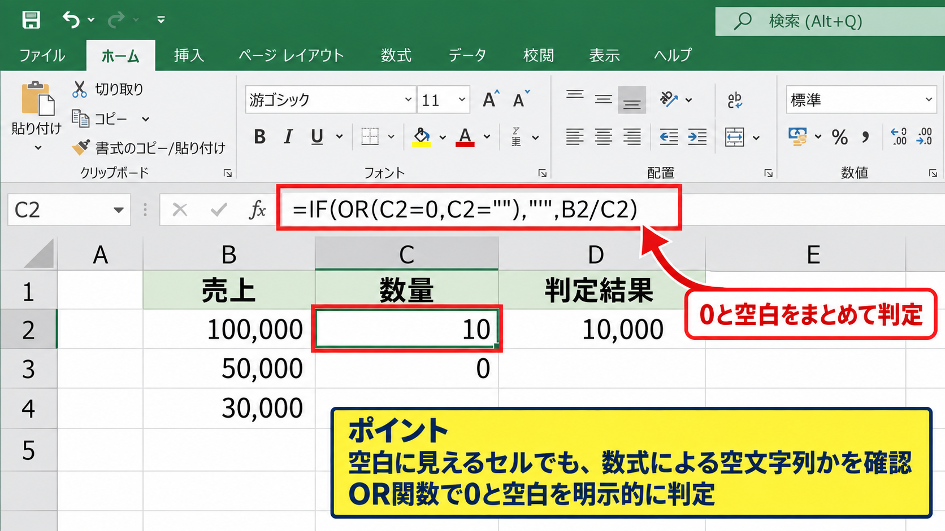Switch to the 数式 (Formulas) tab
The width and height of the screenshot is (945, 531).
click(396, 55)
